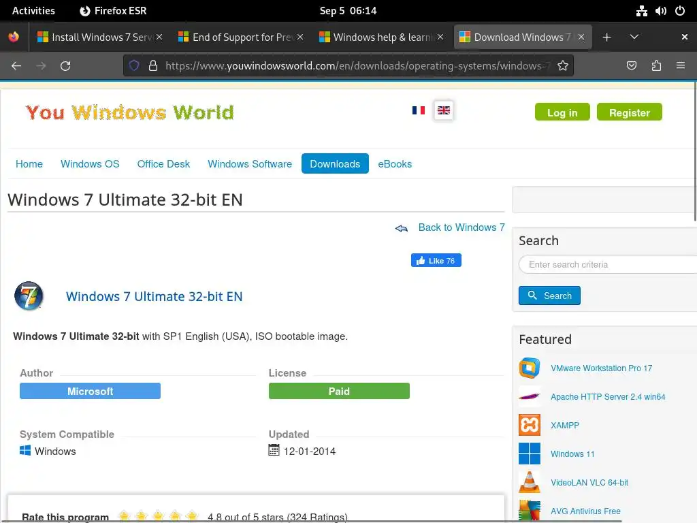Close the Install Windows 7 Service tab

click(x=159, y=37)
